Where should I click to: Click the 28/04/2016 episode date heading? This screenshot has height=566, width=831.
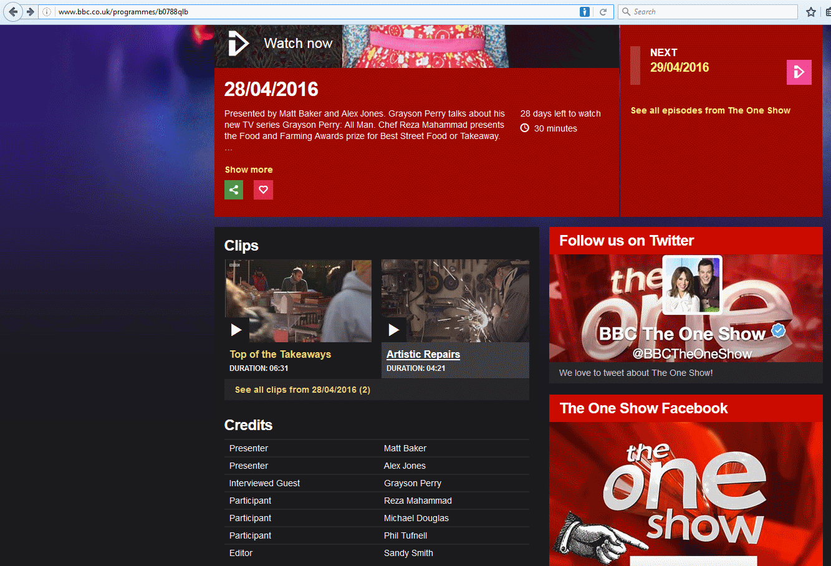(271, 89)
